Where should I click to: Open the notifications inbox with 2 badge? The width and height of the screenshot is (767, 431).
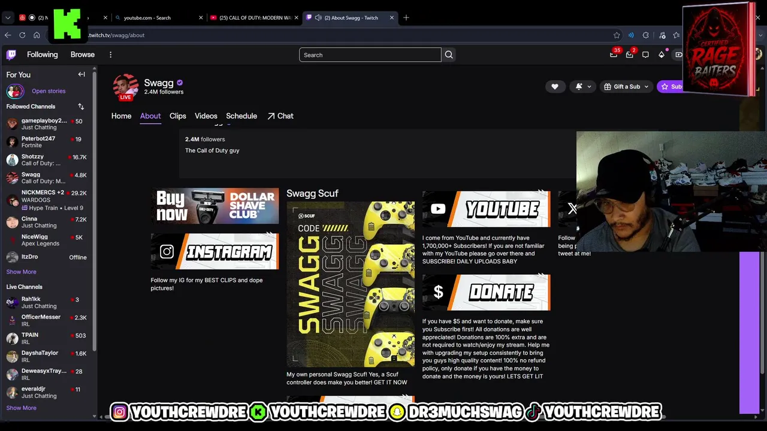coord(629,54)
